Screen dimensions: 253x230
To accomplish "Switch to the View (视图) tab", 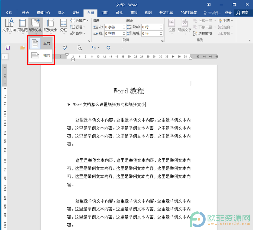I will [148, 13].
